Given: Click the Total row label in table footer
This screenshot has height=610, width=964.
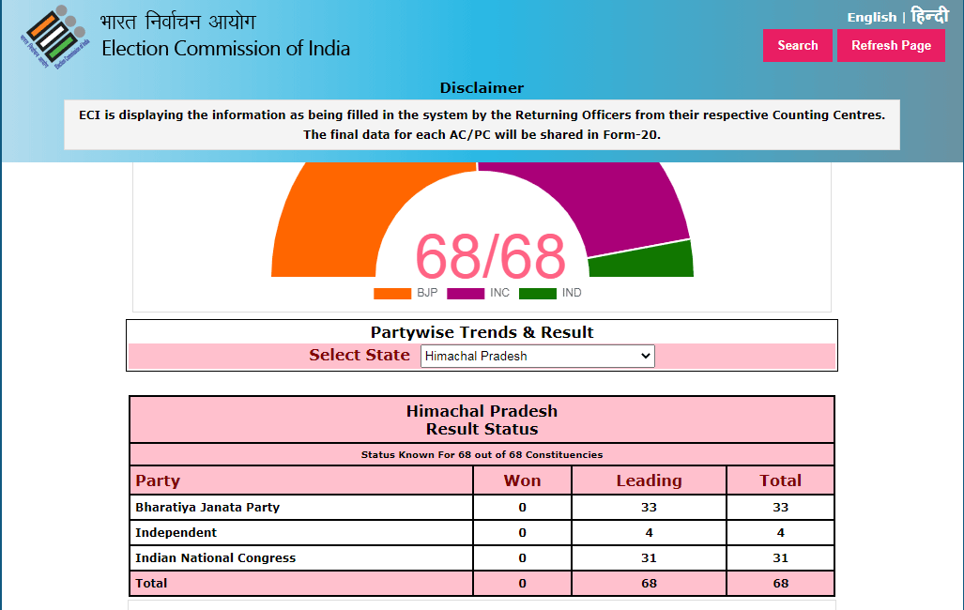Looking at the screenshot, I should (151, 583).
